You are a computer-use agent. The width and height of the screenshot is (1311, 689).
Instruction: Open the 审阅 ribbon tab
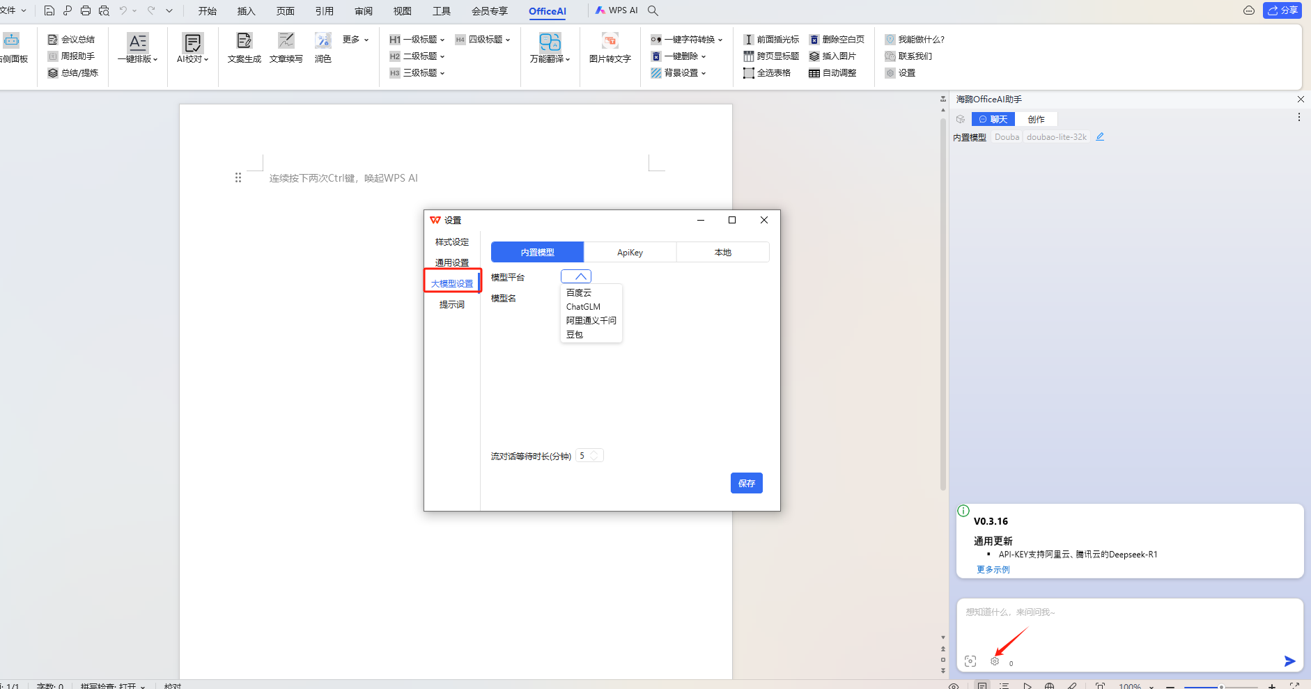coord(363,11)
